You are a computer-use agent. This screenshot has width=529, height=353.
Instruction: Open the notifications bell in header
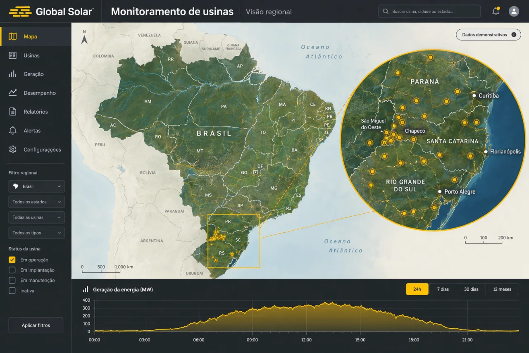[496, 11]
